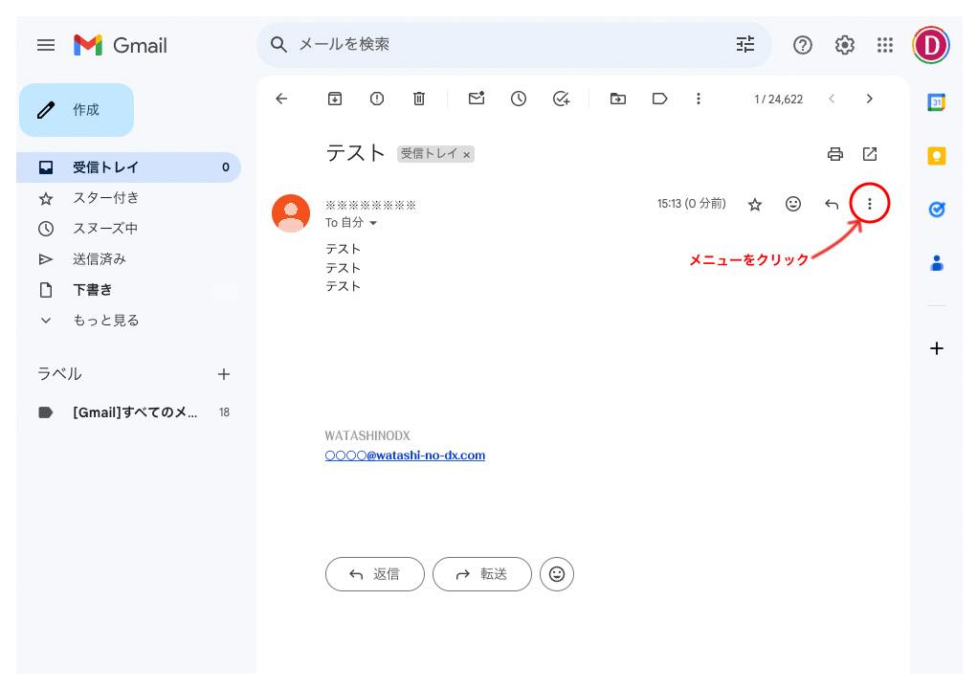
Task: Print the message with the printer icon
Action: coord(835,154)
